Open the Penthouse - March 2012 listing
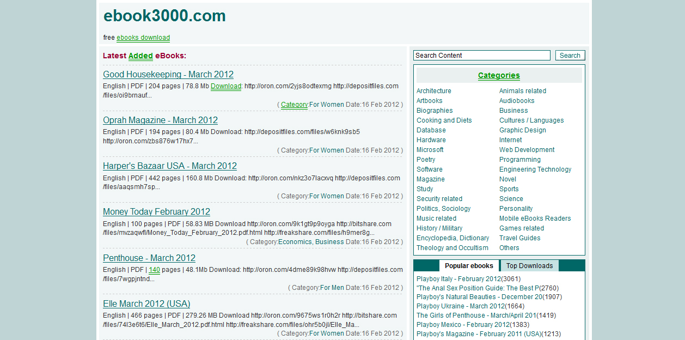 click(x=149, y=258)
